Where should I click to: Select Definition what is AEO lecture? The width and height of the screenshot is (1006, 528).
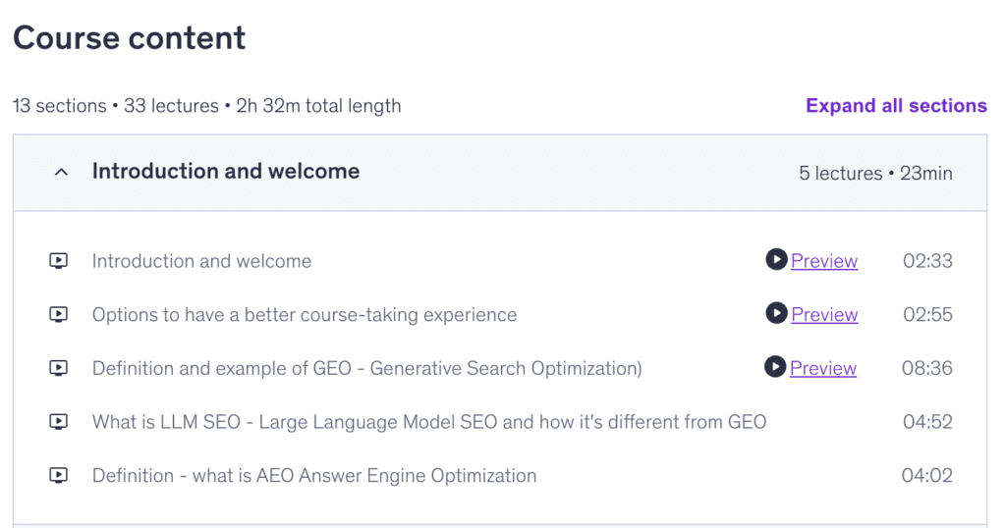click(314, 476)
